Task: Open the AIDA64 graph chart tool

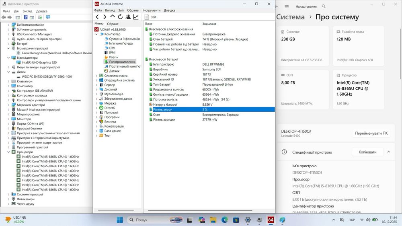Action: [x=135, y=17]
